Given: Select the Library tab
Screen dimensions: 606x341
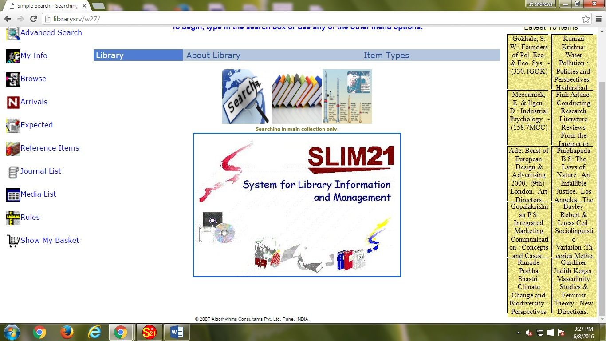Looking at the screenshot, I should click(x=138, y=55).
